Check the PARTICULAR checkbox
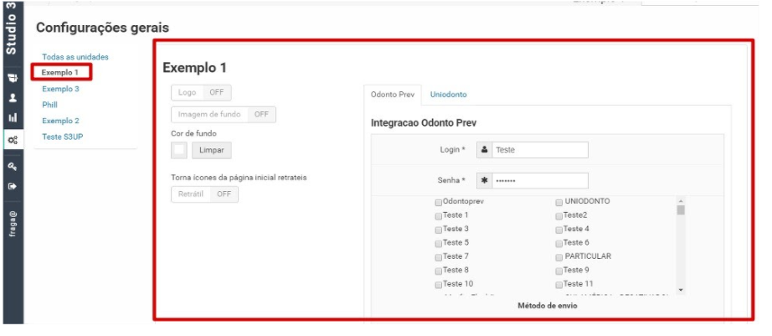This screenshot has height=336, width=772. [558, 257]
